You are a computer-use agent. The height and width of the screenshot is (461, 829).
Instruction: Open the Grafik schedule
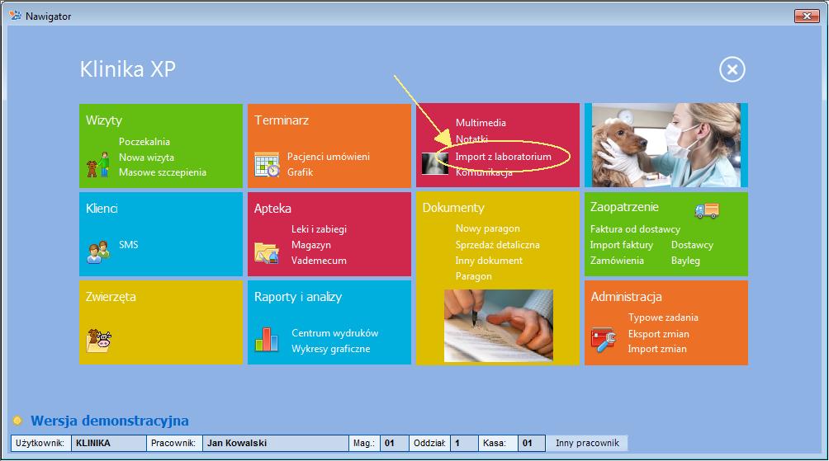[x=300, y=172]
